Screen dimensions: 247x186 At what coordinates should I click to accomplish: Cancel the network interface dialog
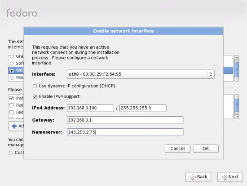point(177,149)
